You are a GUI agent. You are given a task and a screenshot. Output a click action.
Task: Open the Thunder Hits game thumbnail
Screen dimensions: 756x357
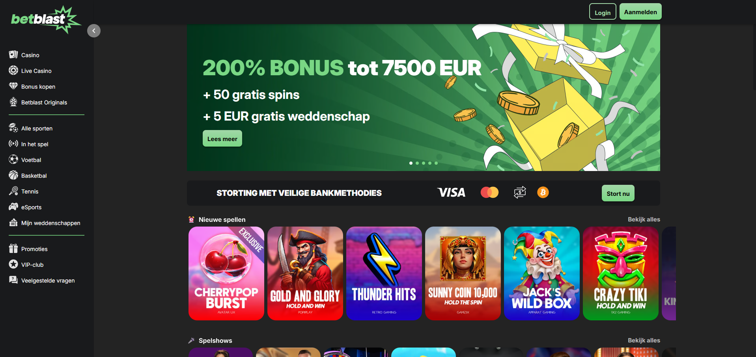coord(384,273)
